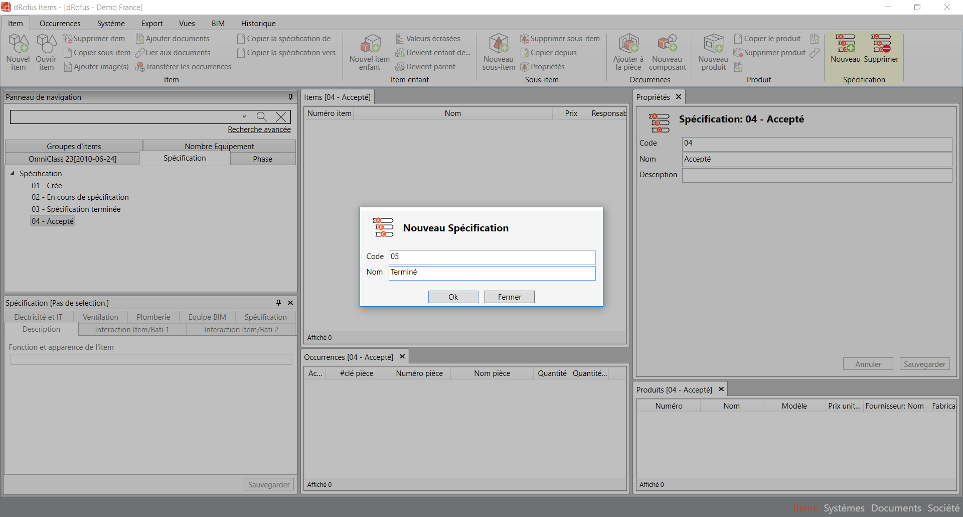
Task: Click the Nouvel item icon
Action: [x=19, y=44]
